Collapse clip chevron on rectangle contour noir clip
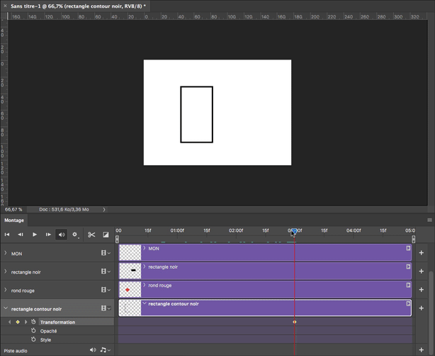The width and height of the screenshot is (435, 356). click(x=145, y=304)
